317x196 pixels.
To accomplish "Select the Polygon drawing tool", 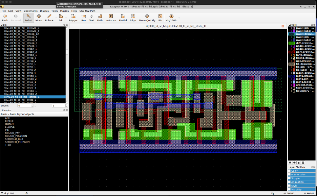I will (x=73, y=18).
